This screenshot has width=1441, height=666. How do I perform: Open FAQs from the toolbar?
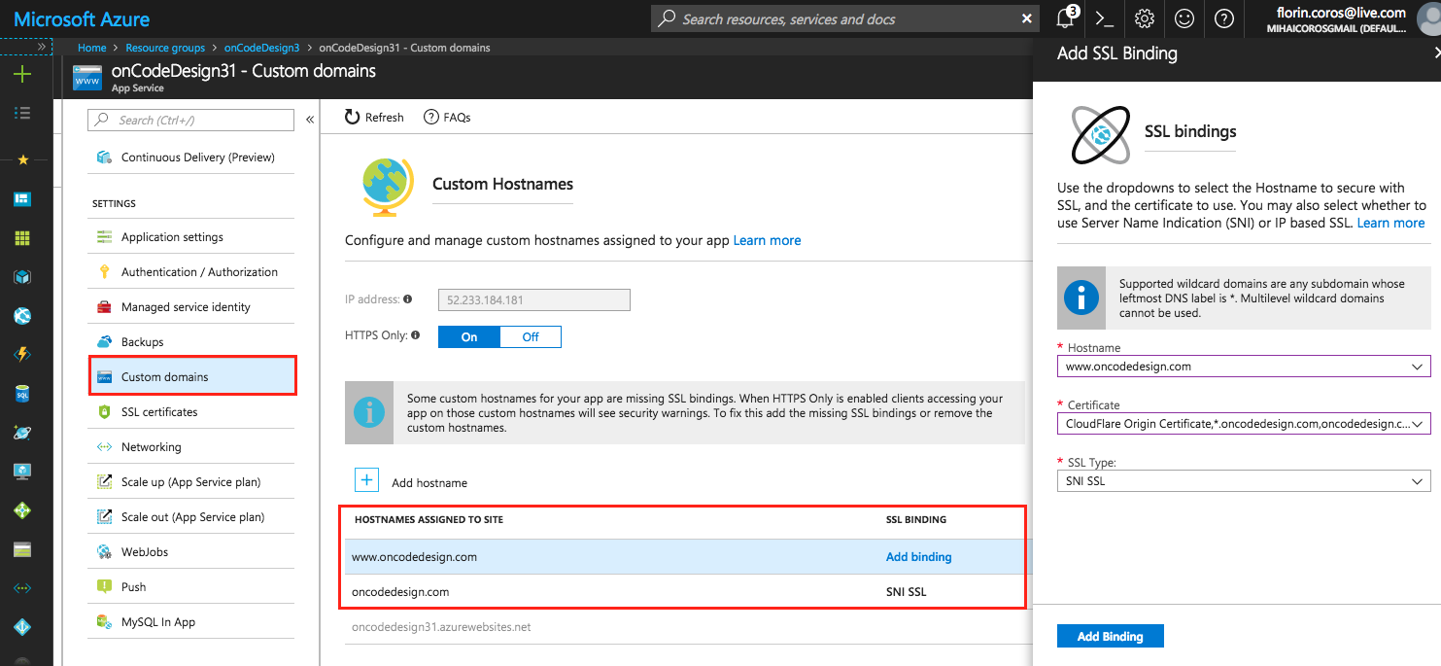tap(447, 118)
